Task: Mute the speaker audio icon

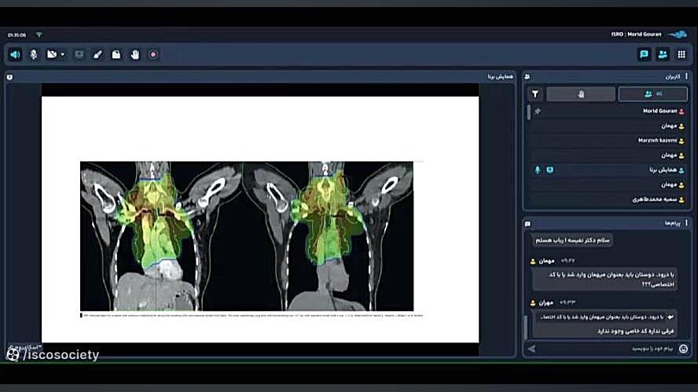Action: click(15, 55)
